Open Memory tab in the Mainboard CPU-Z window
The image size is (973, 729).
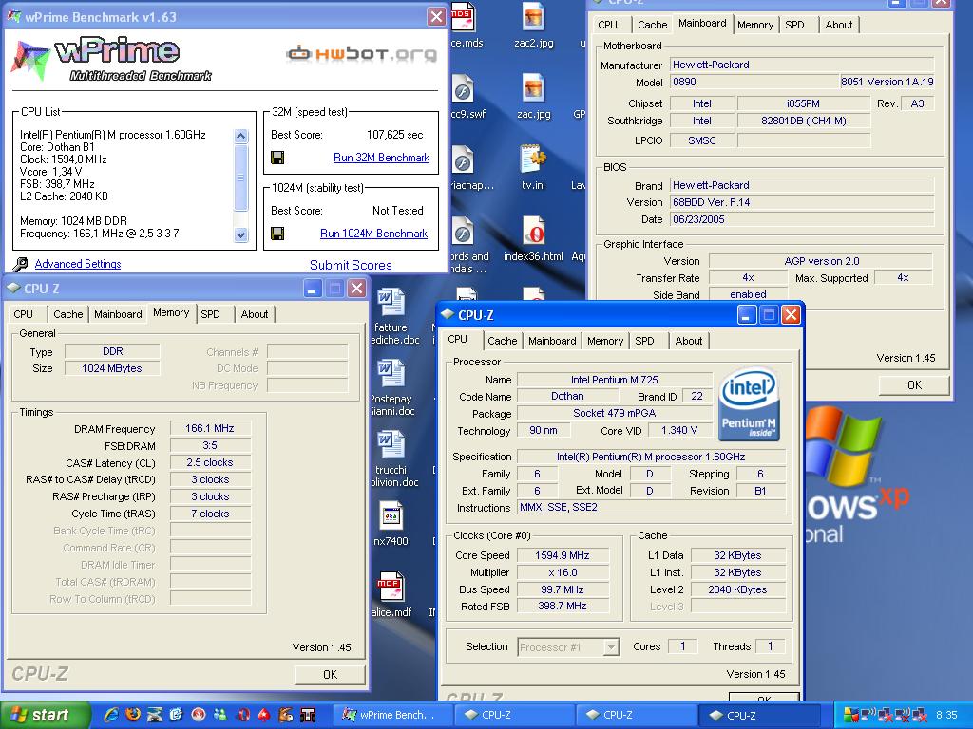click(x=755, y=25)
